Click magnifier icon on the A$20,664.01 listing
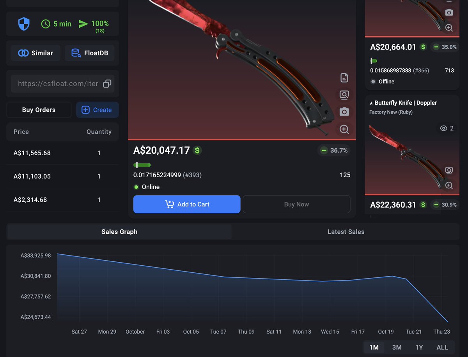Screen dimensions: 468x357 (449, 27)
